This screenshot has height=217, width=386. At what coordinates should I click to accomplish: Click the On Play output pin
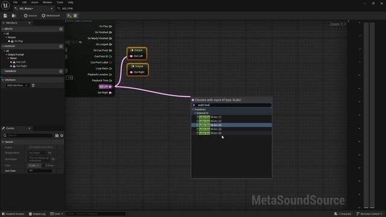pos(110,27)
